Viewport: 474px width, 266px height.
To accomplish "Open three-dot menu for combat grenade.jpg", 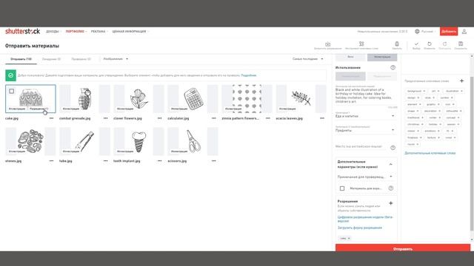I will click(105, 118).
